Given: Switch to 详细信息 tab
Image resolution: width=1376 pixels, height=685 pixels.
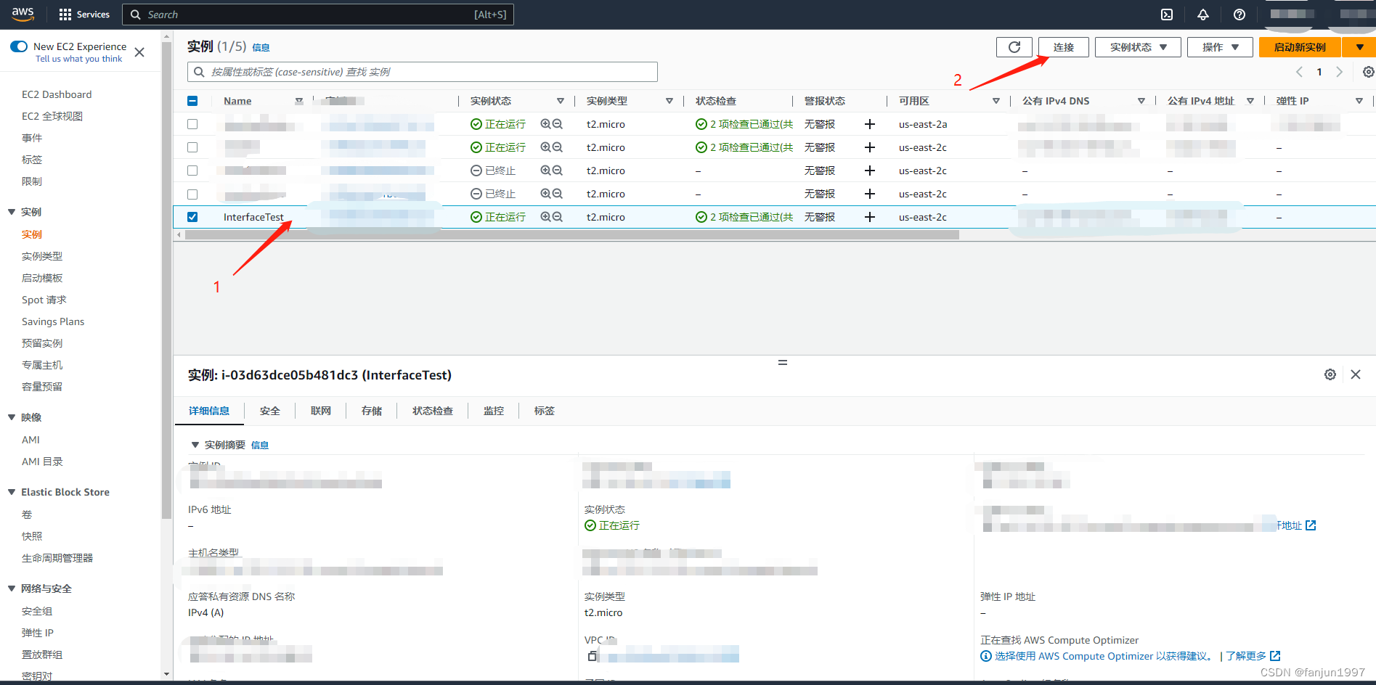Looking at the screenshot, I should (209, 411).
